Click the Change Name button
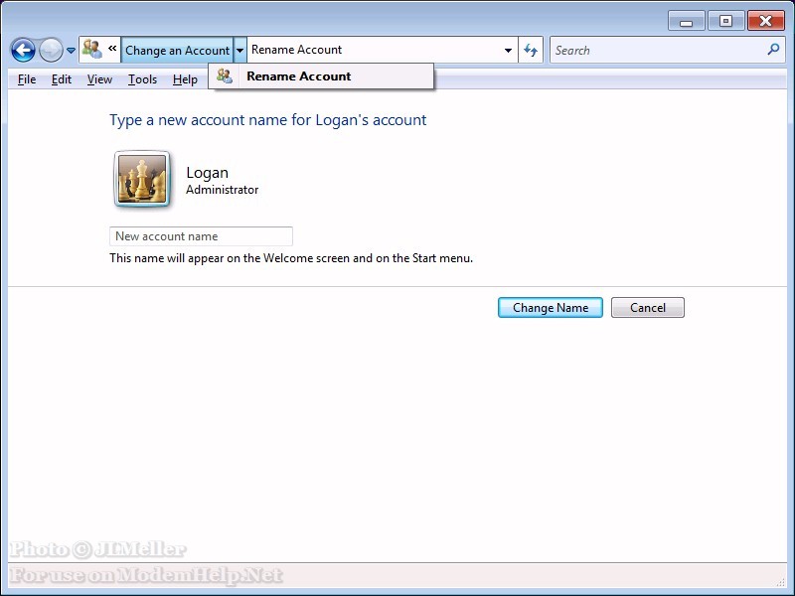795x596 pixels. (551, 308)
